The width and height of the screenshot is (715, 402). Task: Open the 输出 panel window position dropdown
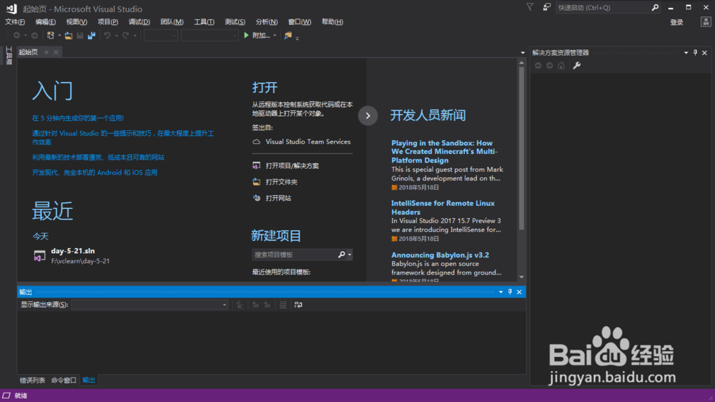500,292
